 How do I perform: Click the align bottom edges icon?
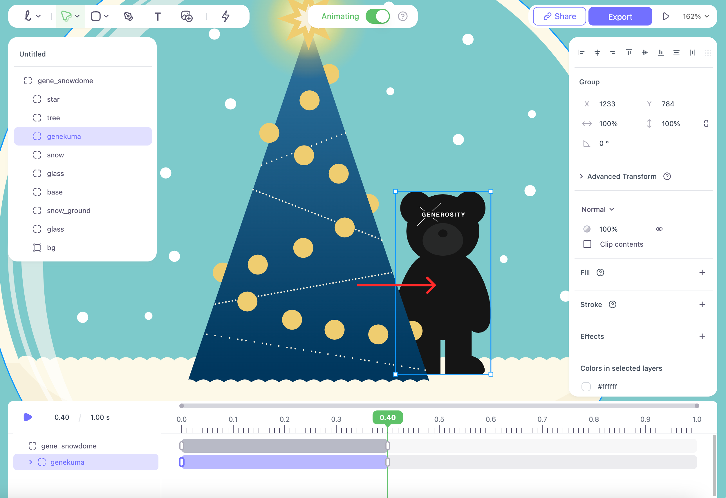click(661, 52)
